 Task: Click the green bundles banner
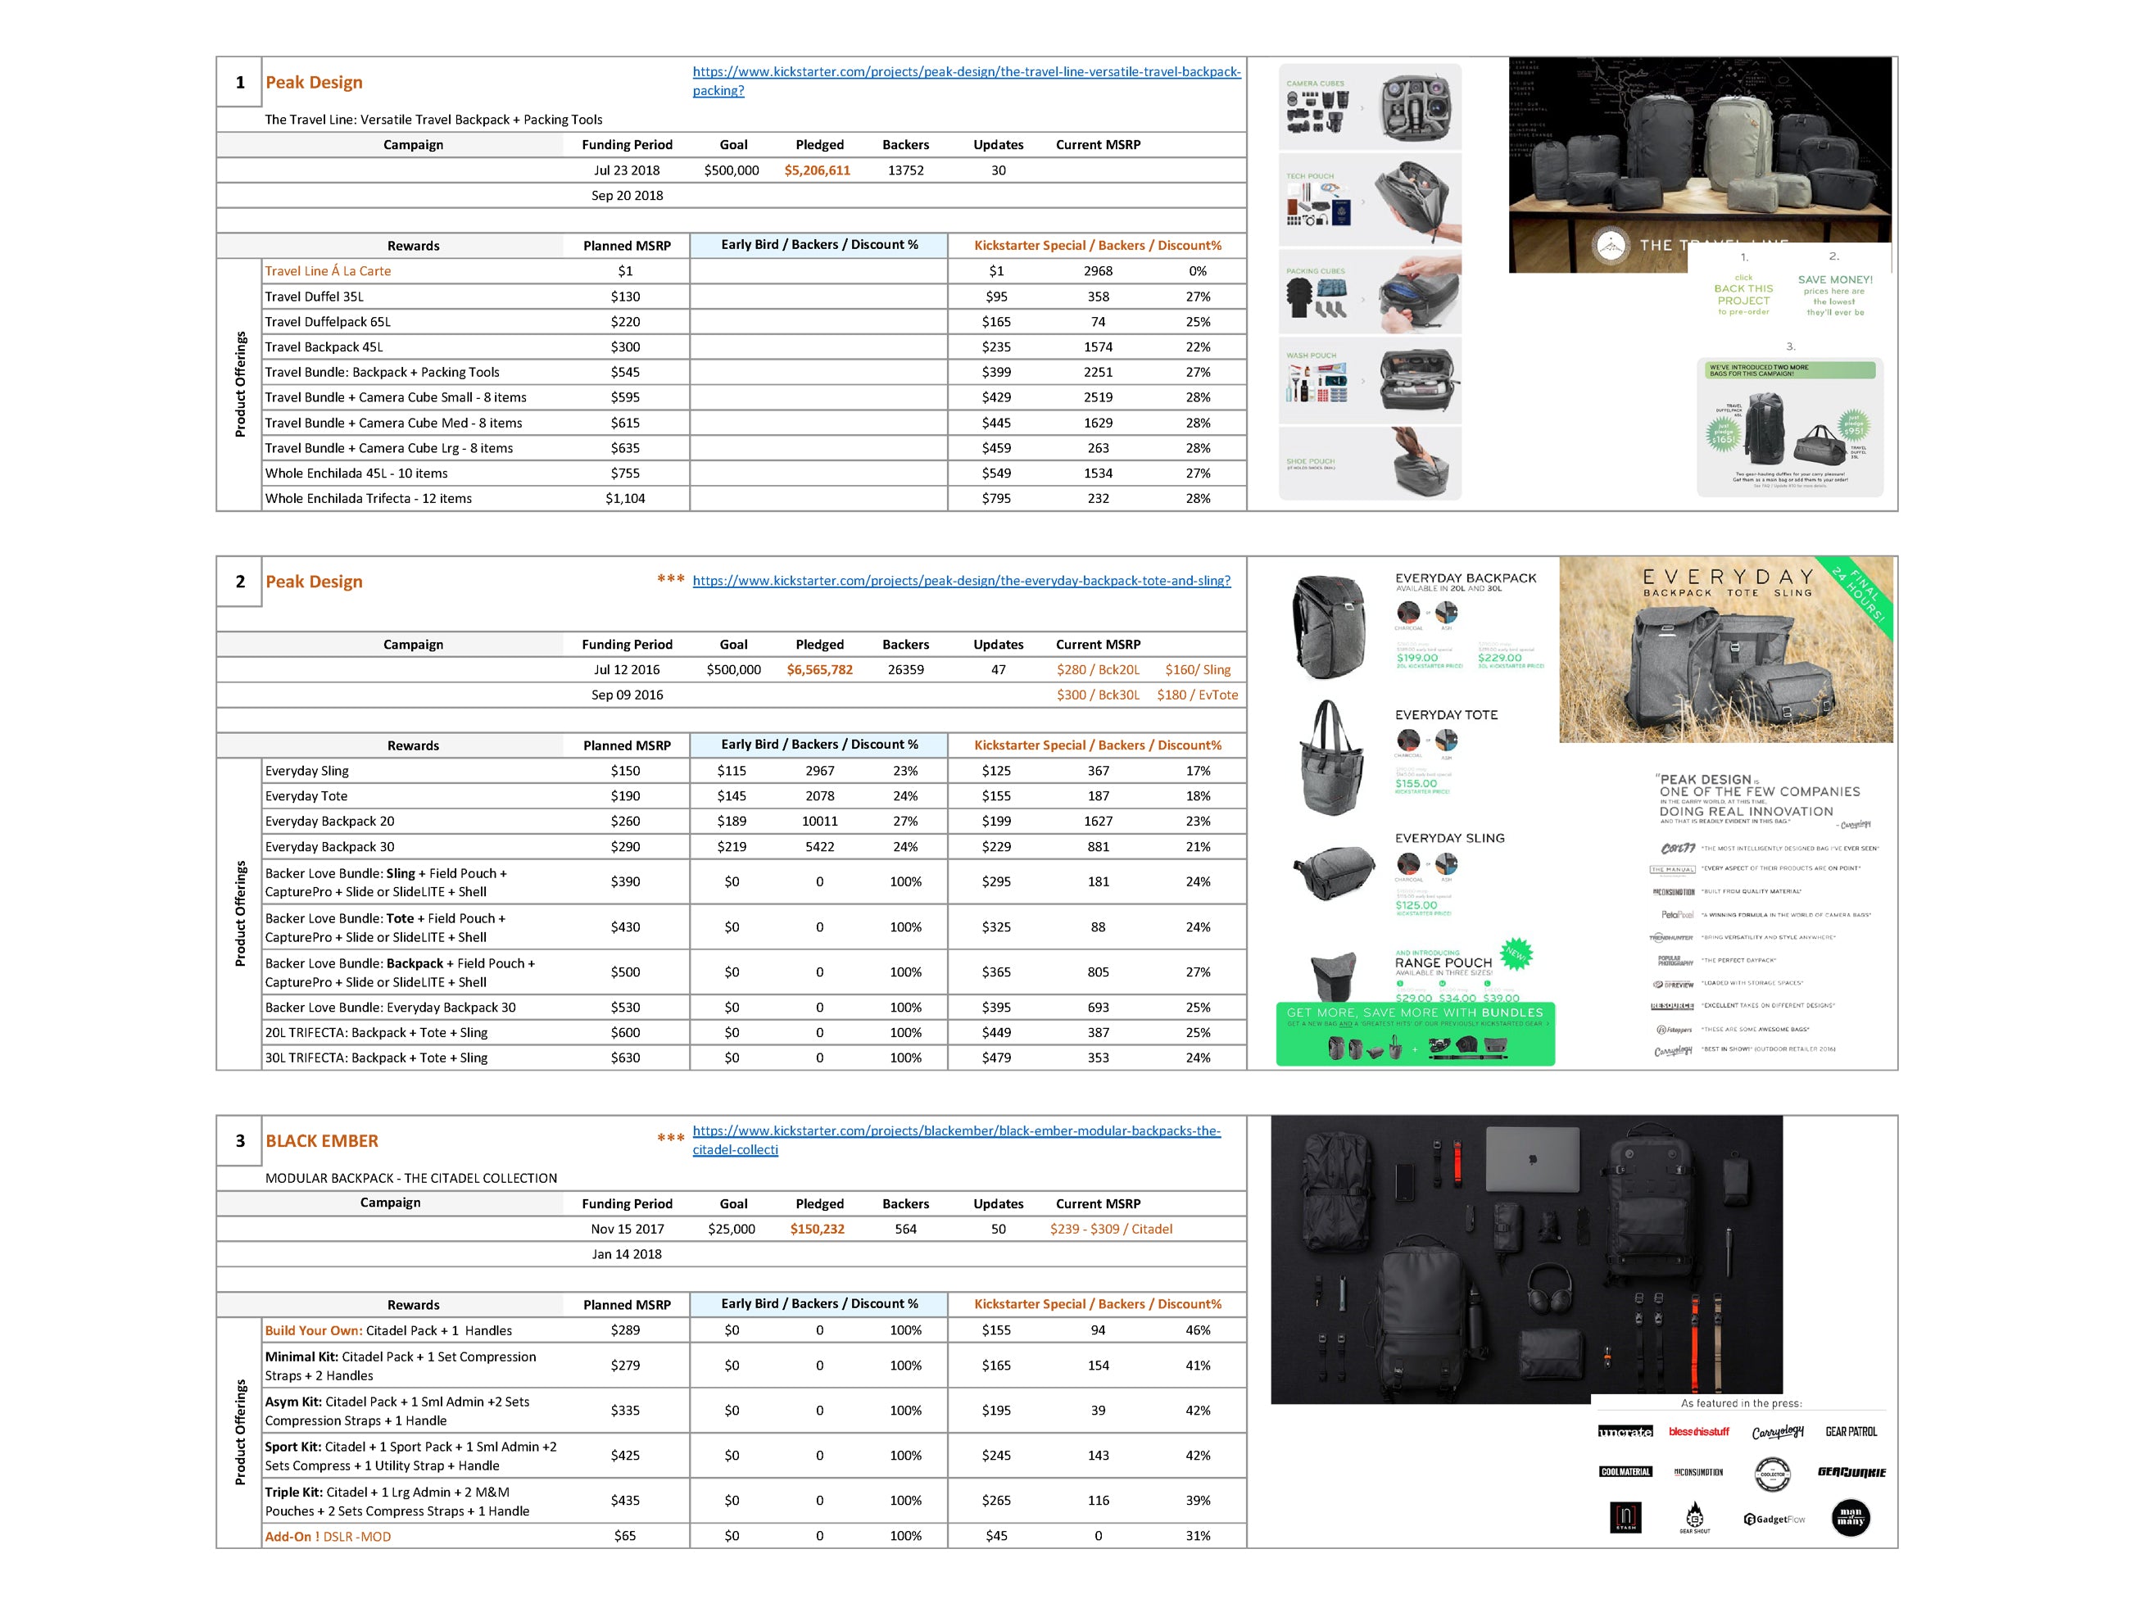1415,1034
